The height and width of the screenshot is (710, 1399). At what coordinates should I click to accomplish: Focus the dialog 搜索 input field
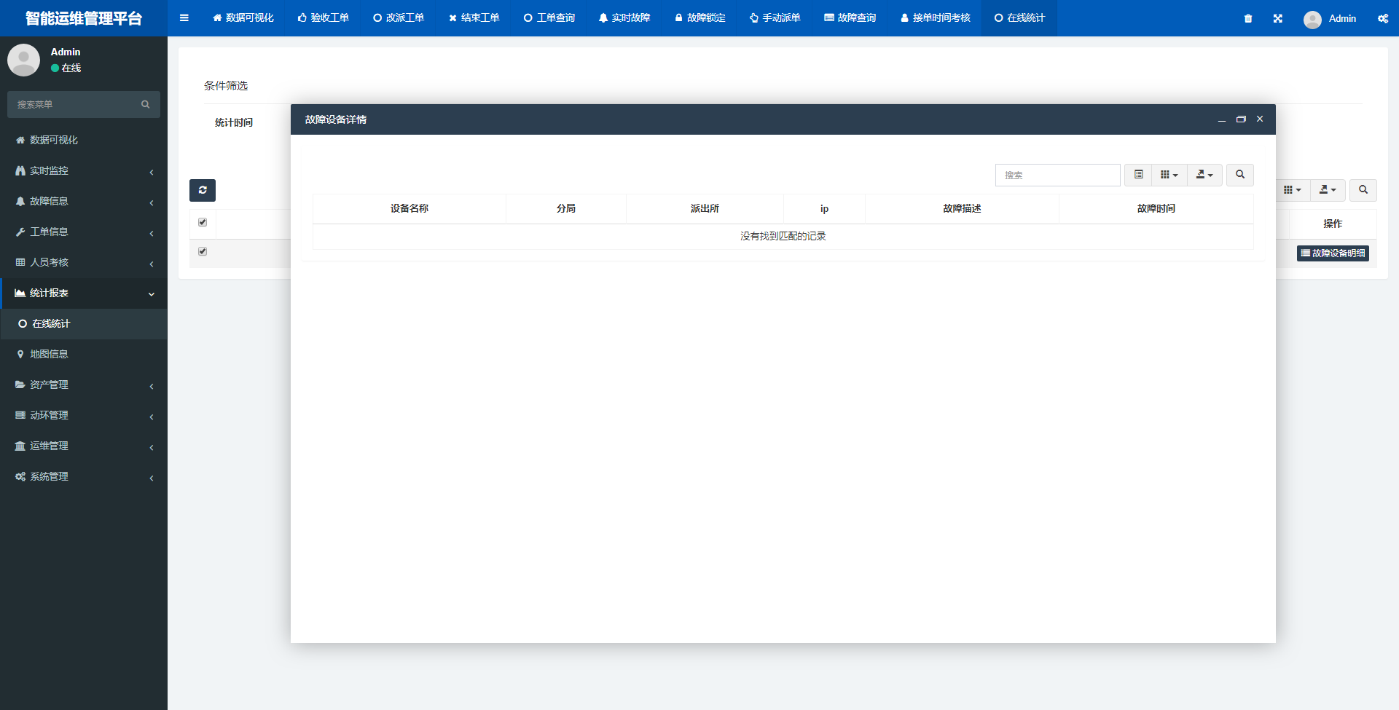pyautogui.click(x=1057, y=175)
